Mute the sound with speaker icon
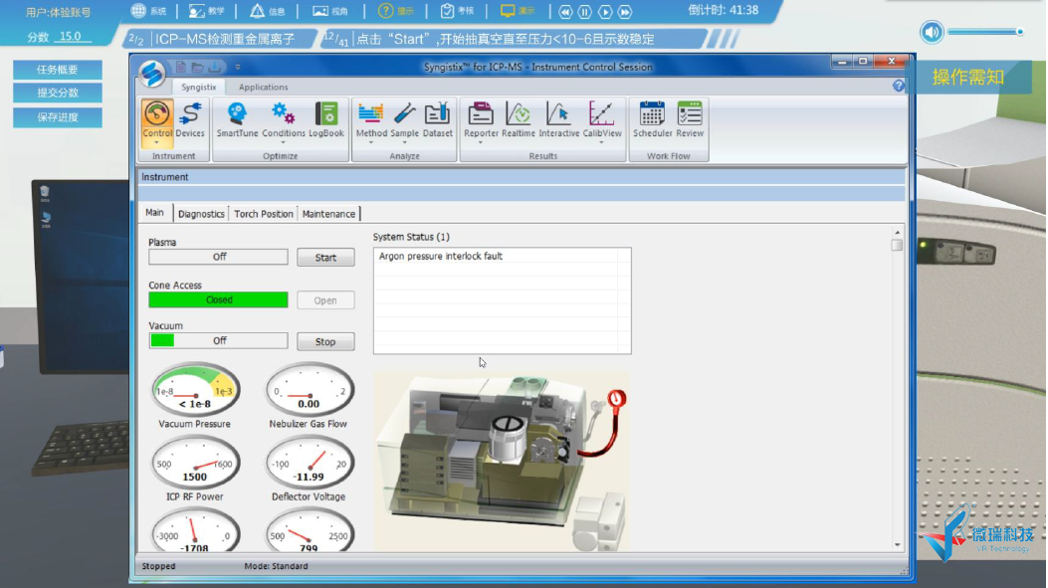Screen dimensions: 1048x588 931,32
